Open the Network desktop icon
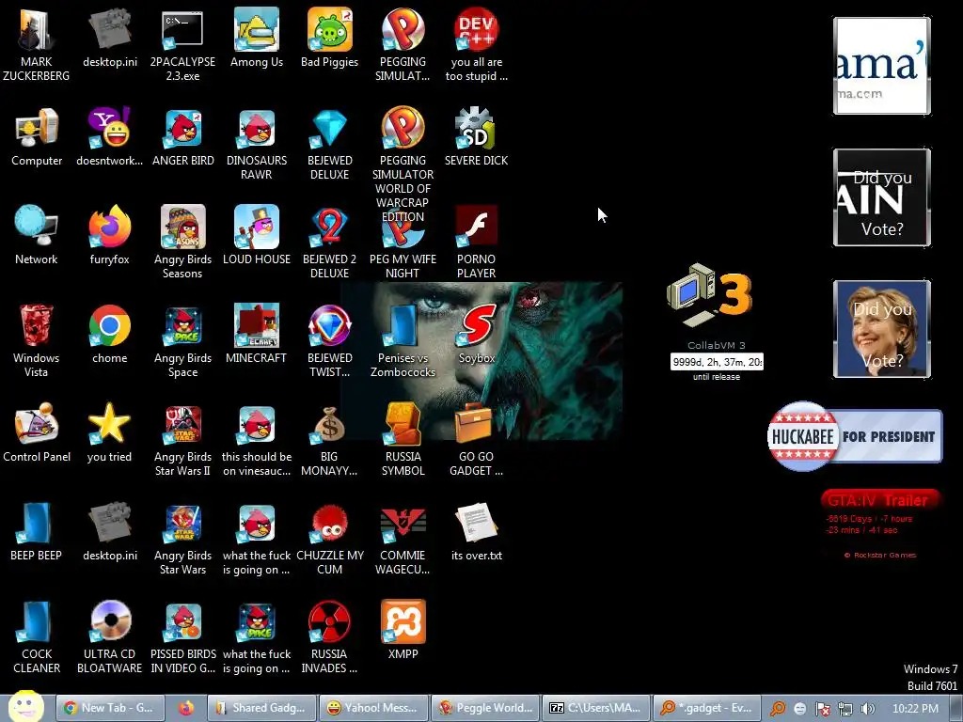Screen dimensions: 963x722 coord(37,235)
